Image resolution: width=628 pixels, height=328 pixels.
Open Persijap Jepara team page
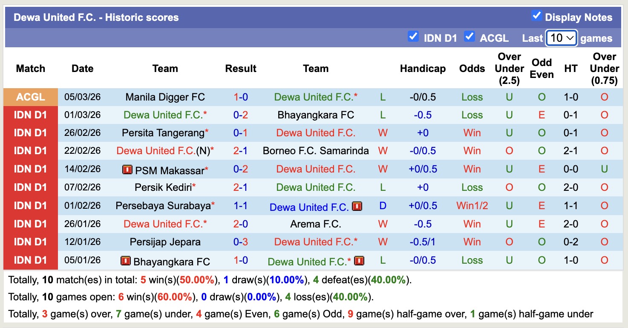(x=165, y=242)
